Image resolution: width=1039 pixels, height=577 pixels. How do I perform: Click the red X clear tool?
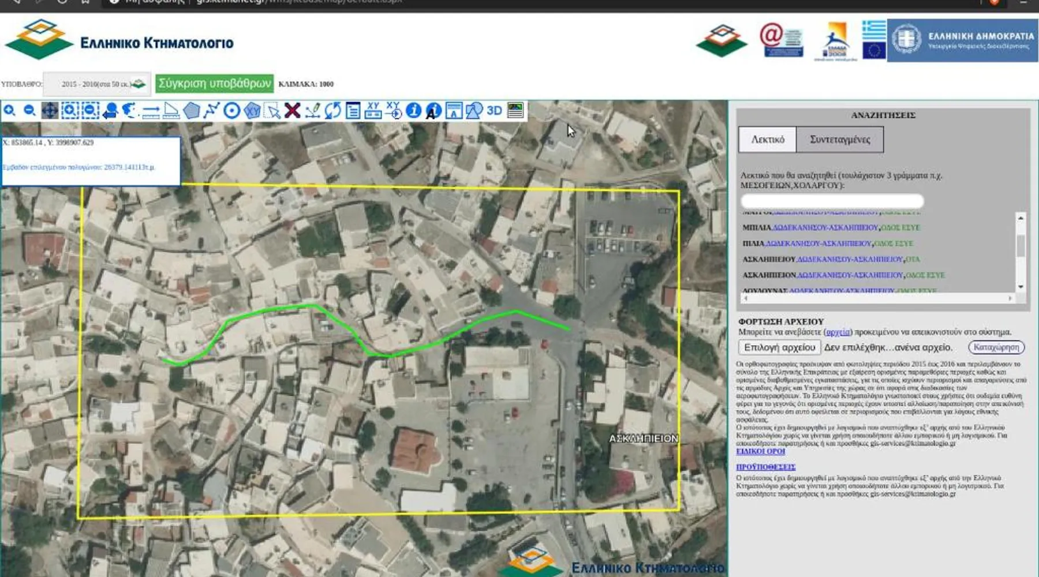coord(293,110)
